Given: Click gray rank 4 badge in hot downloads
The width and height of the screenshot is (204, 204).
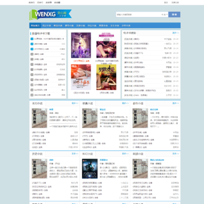Looking at the screenshot, I should 32,54.
